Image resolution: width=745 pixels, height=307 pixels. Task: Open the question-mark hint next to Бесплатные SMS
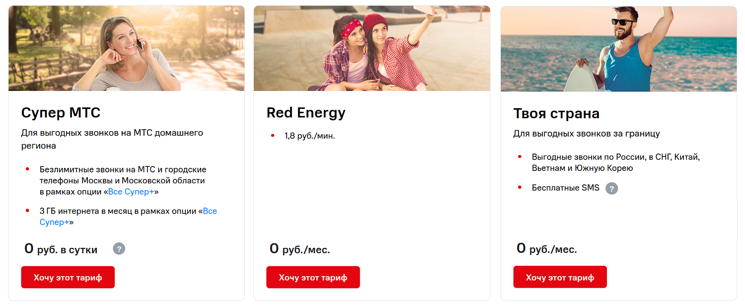tap(612, 188)
